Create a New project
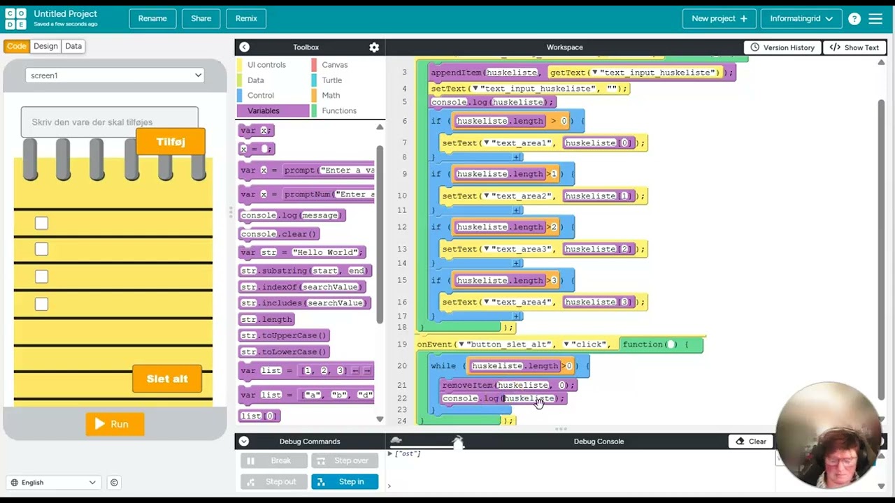The width and height of the screenshot is (895, 503). pyautogui.click(x=719, y=19)
